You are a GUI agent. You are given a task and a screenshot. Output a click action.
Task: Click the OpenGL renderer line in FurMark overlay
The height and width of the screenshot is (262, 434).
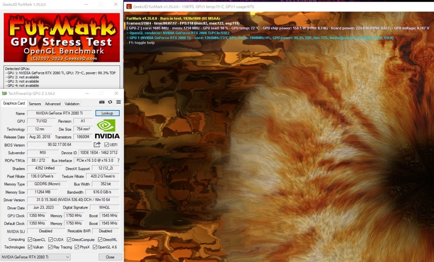coord(178,33)
